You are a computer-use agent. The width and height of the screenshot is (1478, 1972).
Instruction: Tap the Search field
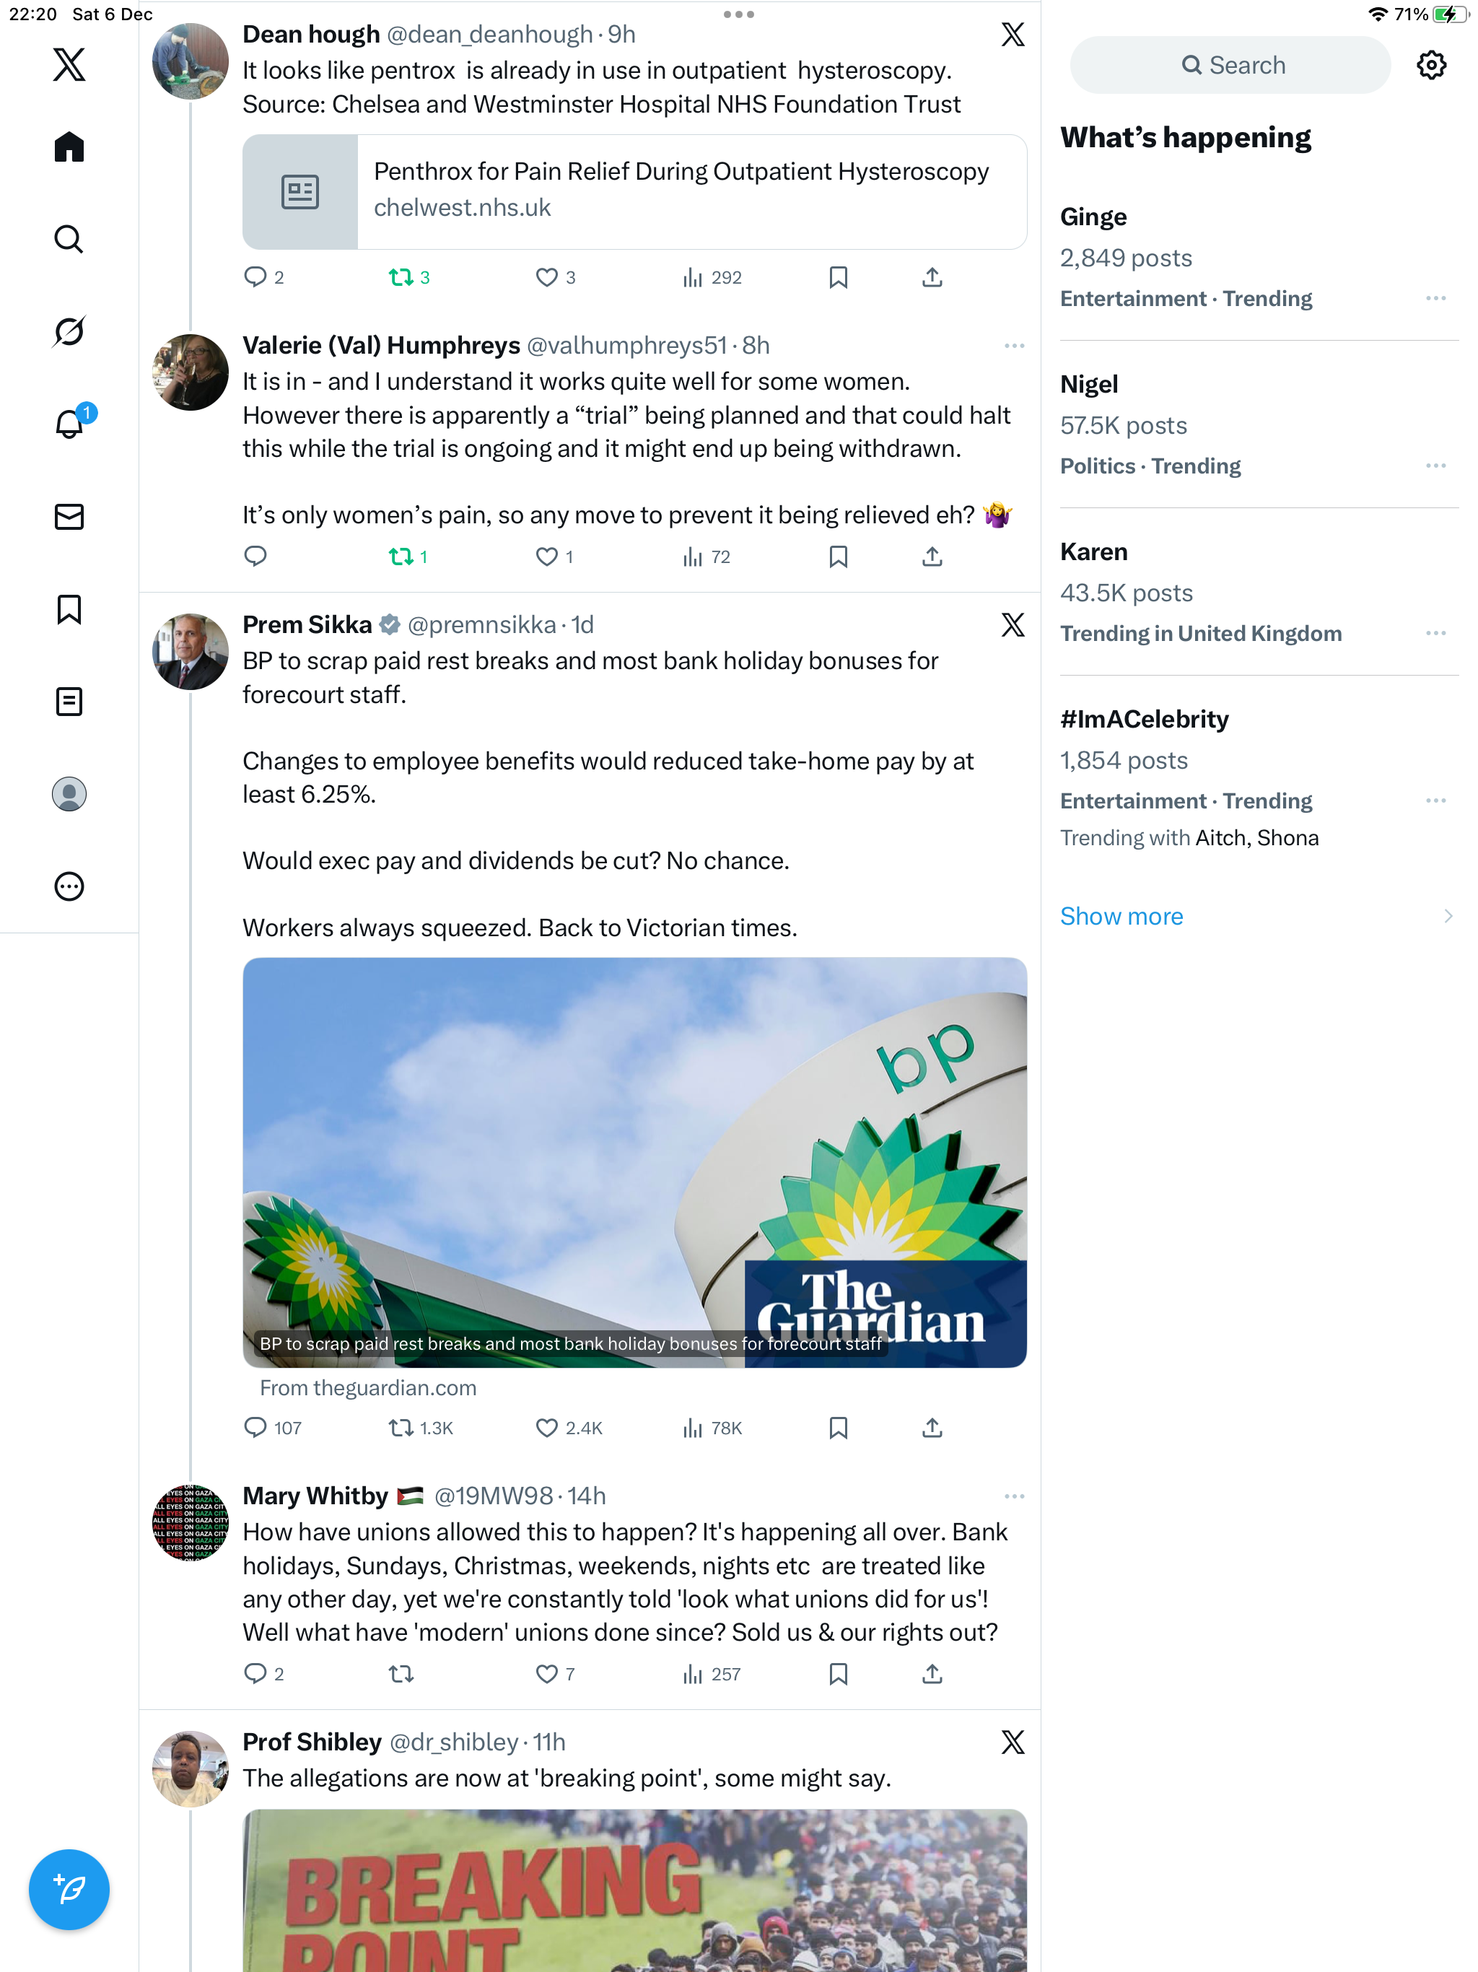click(1229, 65)
